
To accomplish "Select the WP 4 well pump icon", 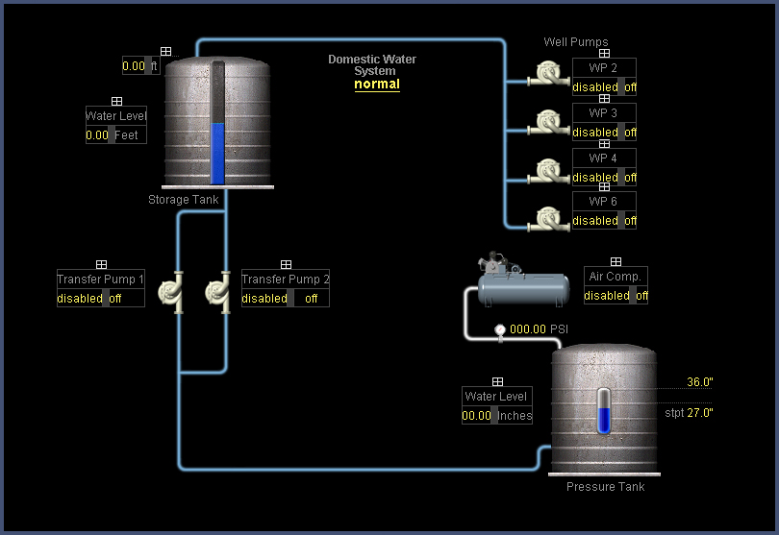I will (549, 170).
